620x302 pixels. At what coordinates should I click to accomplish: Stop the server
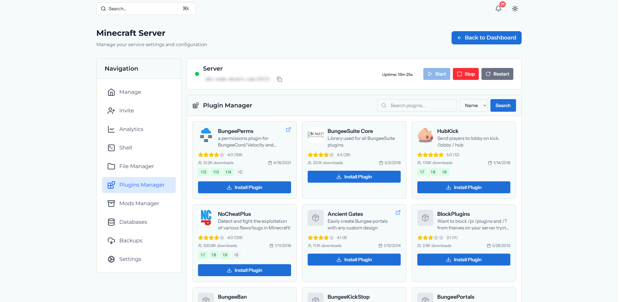[466, 74]
